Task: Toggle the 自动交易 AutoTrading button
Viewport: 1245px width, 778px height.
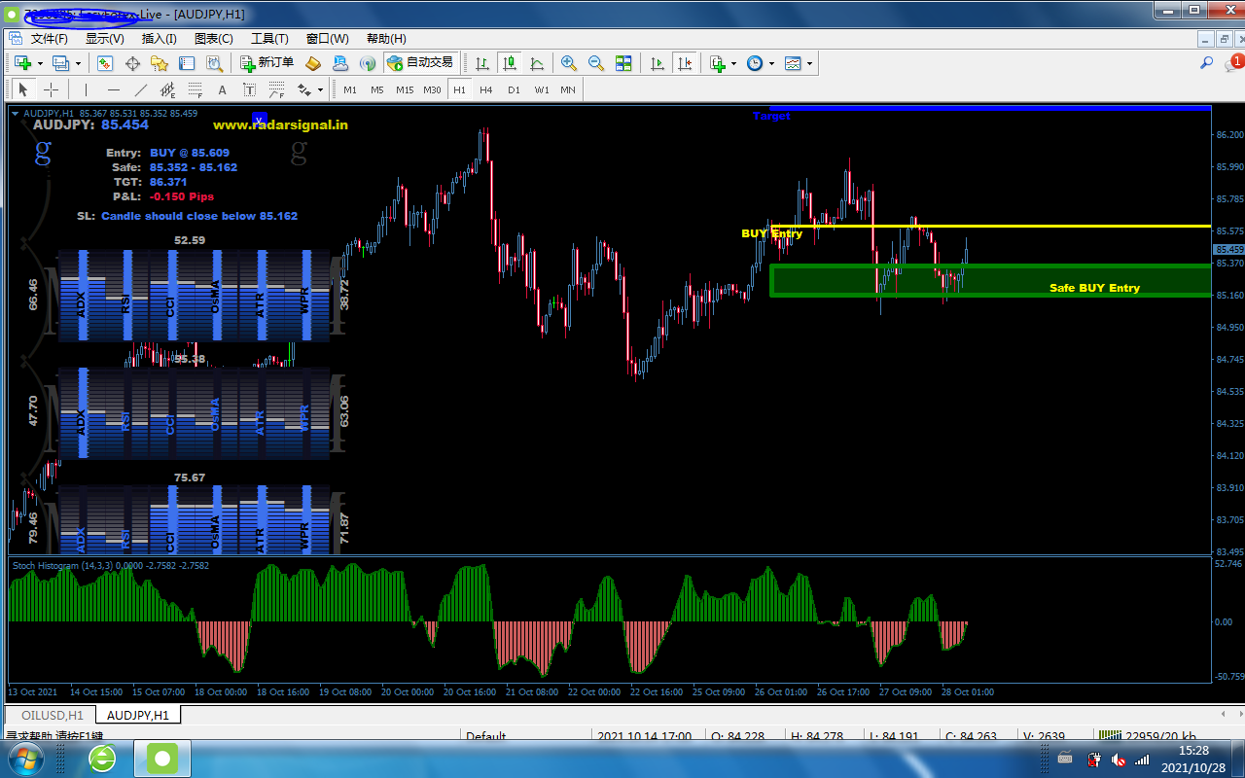Action: (420, 63)
